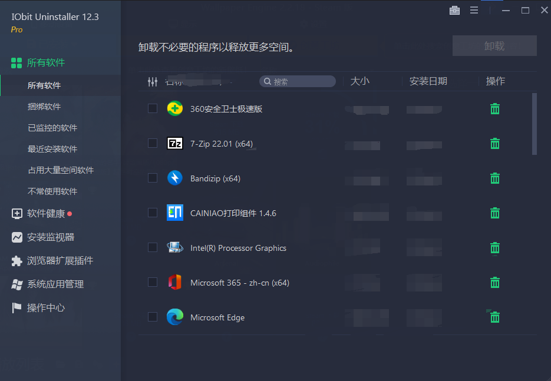Click the 卸载 uninstall button
Image resolution: width=551 pixels, height=381 pixels.
point(494,46)
